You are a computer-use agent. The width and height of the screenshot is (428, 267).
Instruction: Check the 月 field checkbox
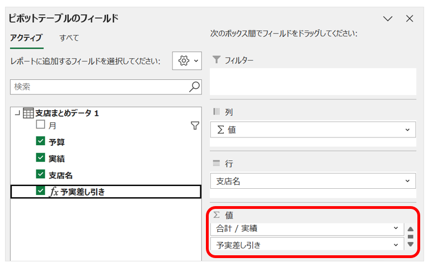(40, 125)
